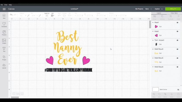Screen dimensions: 182x102
Task: Toggle Blank Canvas visibility
Action: tap(178, 90)
